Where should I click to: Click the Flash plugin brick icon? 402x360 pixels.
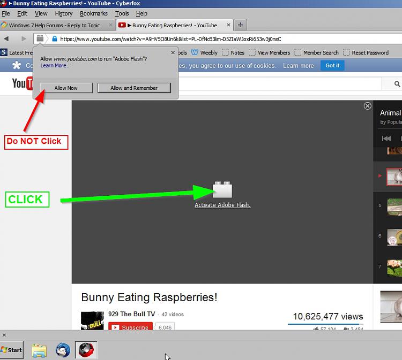(x=222, y=189)
